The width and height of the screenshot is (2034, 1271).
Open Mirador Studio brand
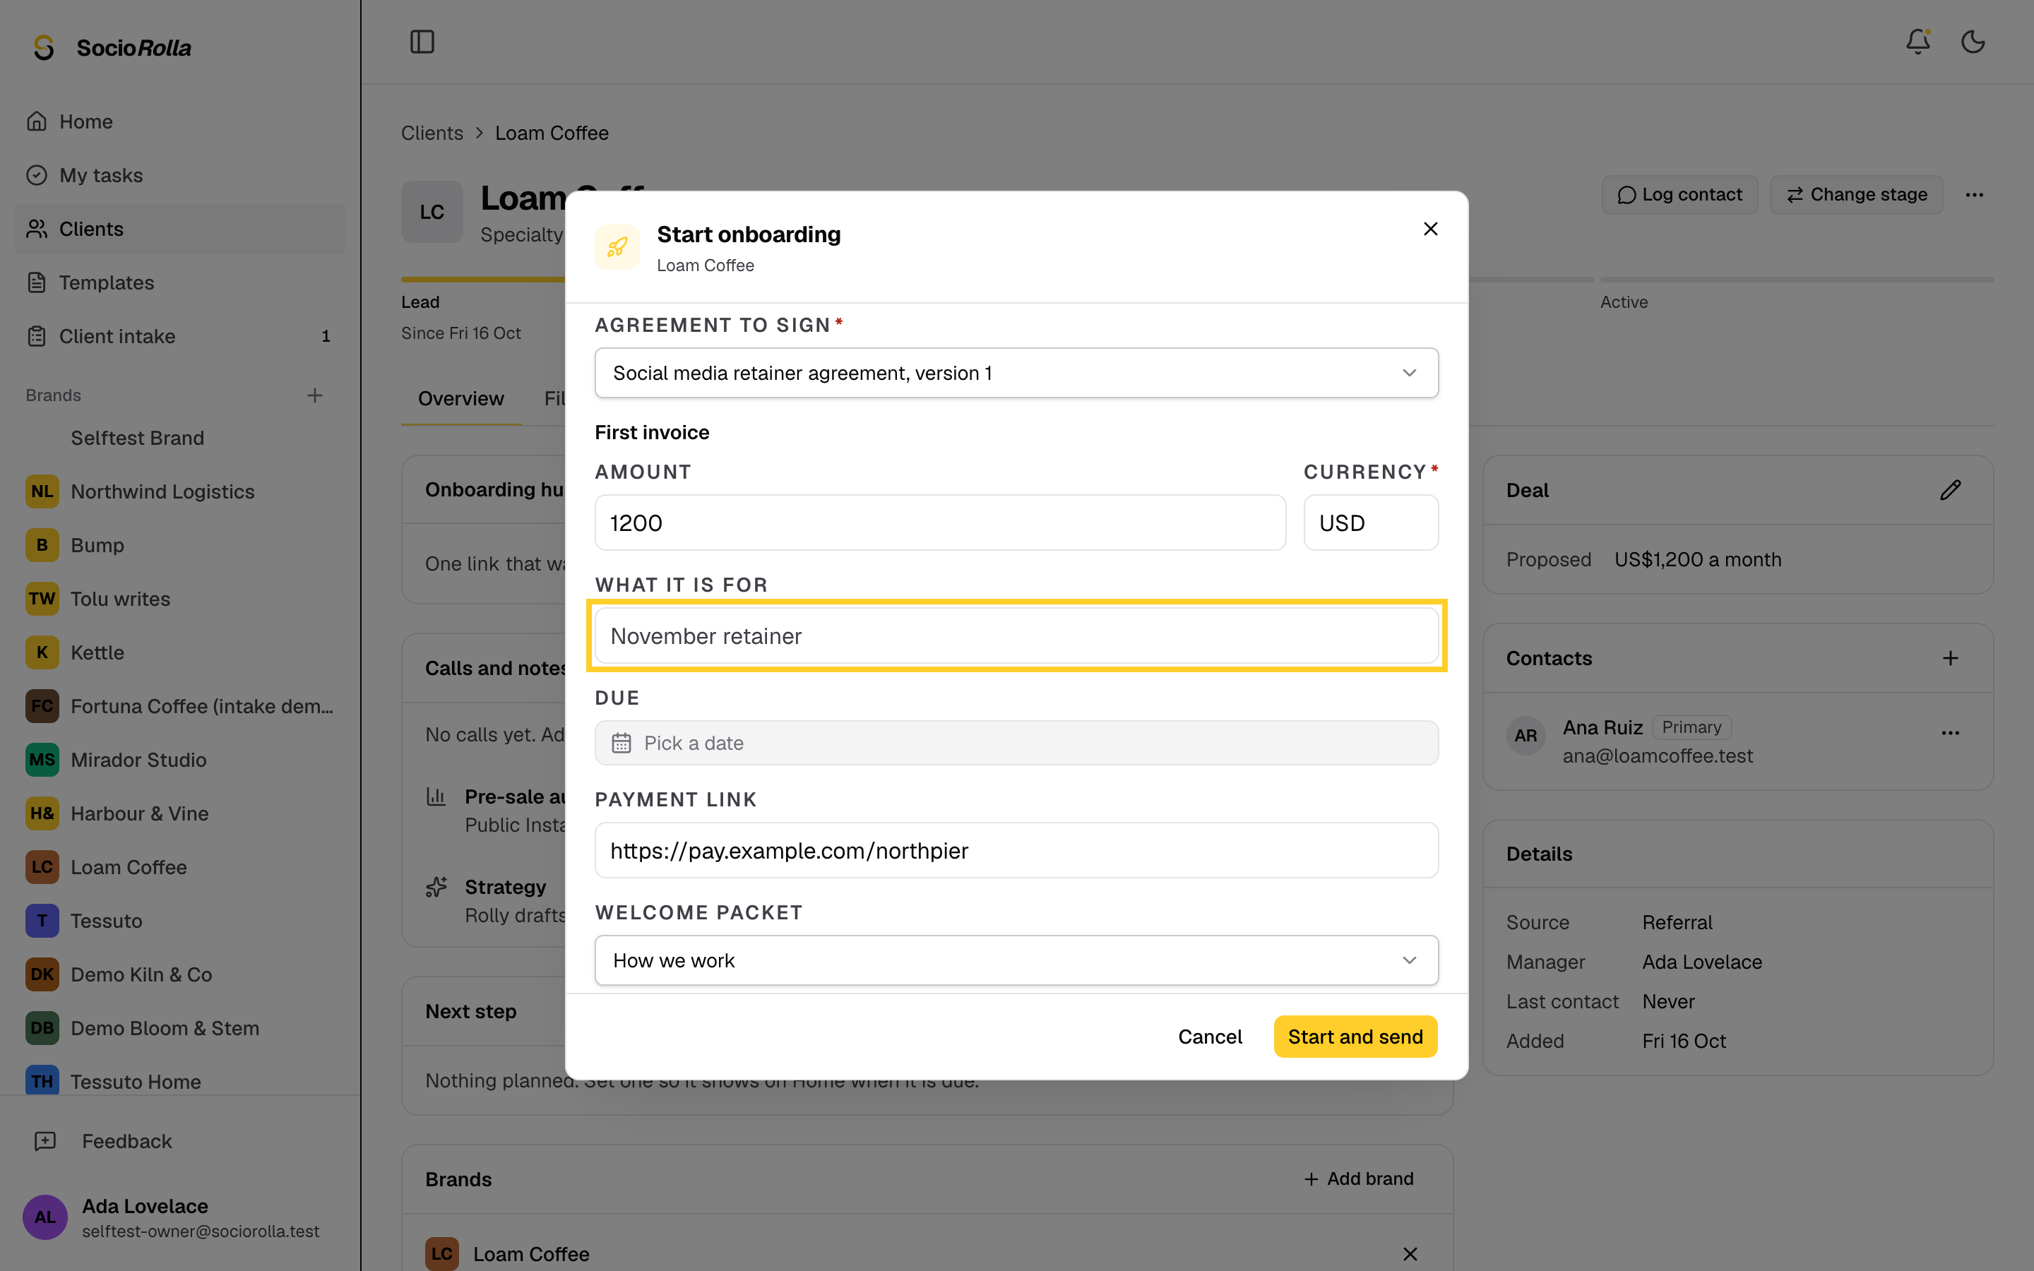[x=180, y=759]
